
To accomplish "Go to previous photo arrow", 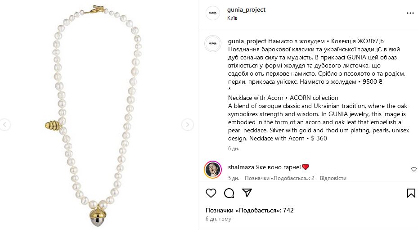I will (4, 125).
